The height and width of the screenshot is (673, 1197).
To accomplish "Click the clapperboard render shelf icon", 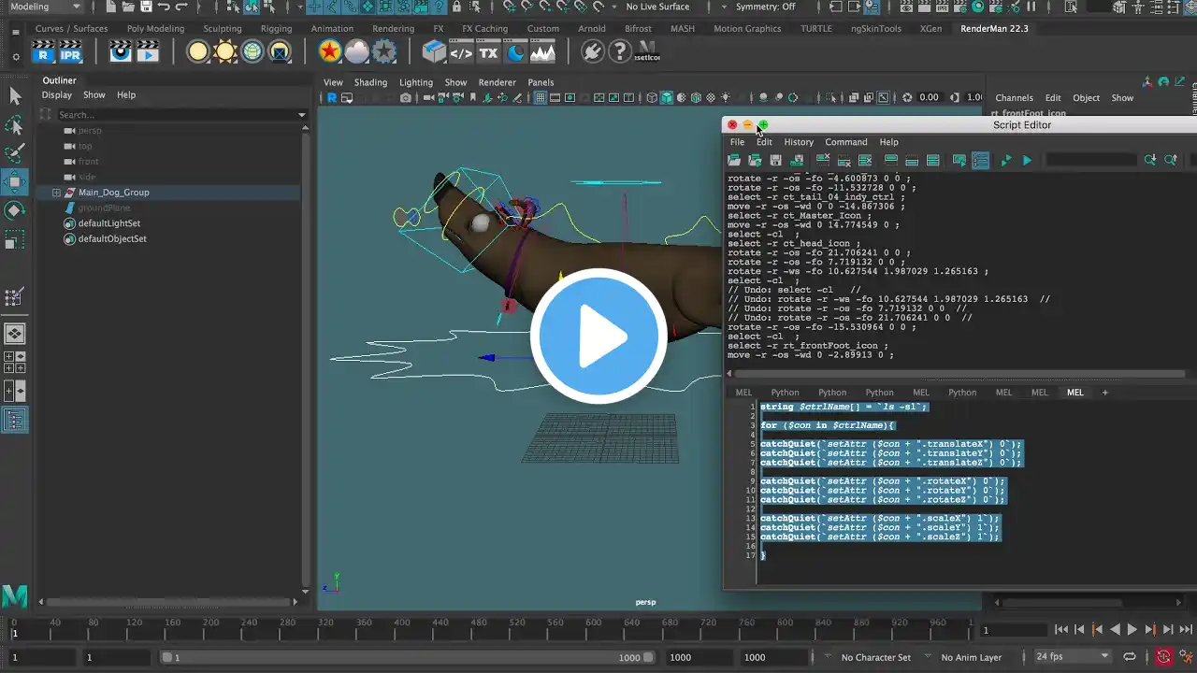I will [x=121, y=51].
